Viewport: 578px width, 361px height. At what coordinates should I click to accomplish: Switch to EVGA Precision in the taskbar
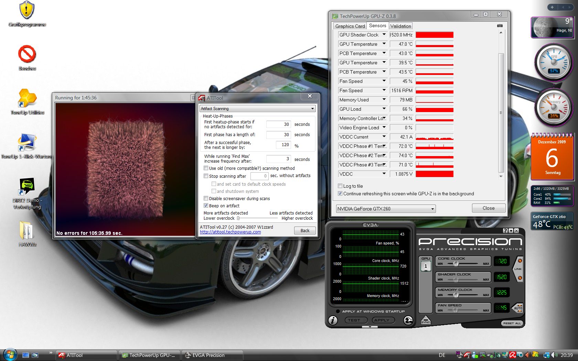point(212,355)
